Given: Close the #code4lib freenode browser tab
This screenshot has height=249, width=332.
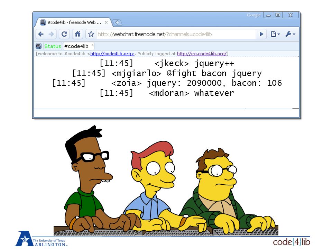Looking at the screenshot, I should click(106, 22).
